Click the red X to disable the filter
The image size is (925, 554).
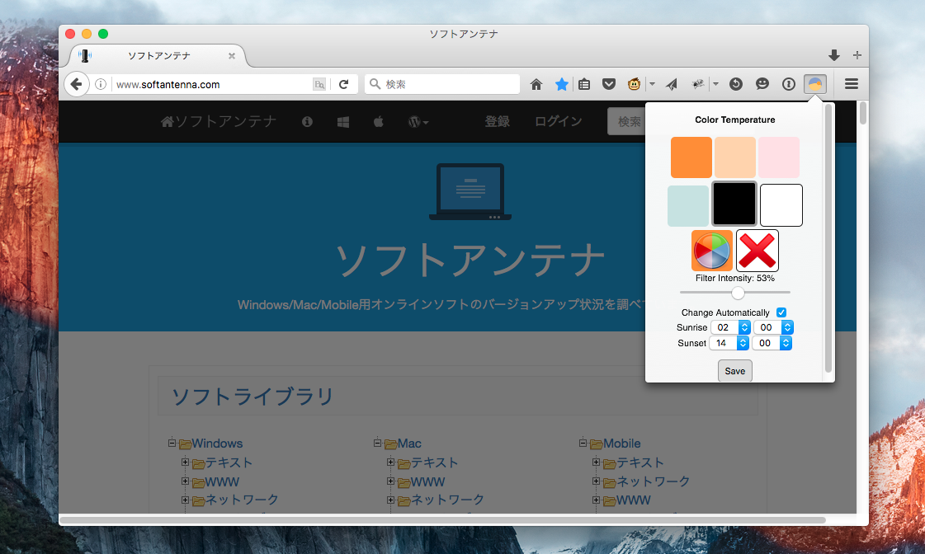click(x=757, y=251)
